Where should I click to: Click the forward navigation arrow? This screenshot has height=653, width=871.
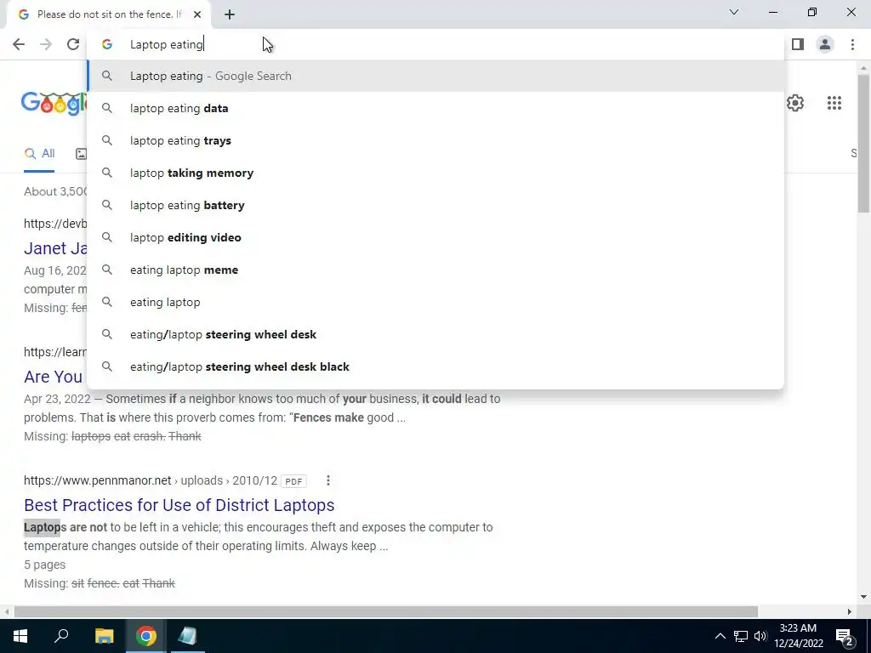[46, 44]
